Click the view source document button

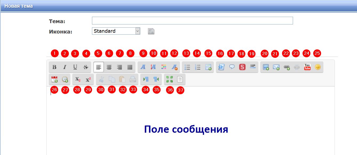pos(180,79)
